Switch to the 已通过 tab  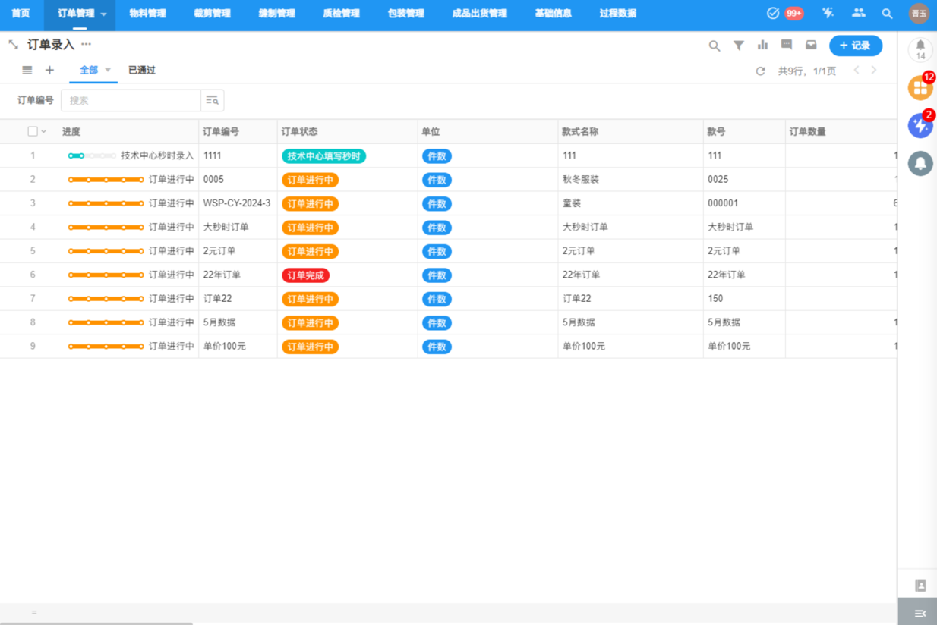141,71
